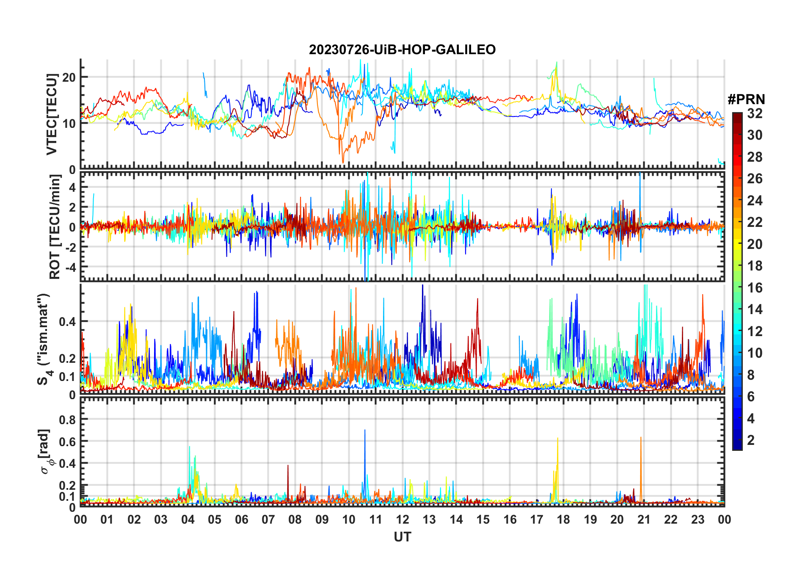Viewport: 805px width, 563px height.
Task: Click the colorbar tick label 2
Action: tap(751, 440)
